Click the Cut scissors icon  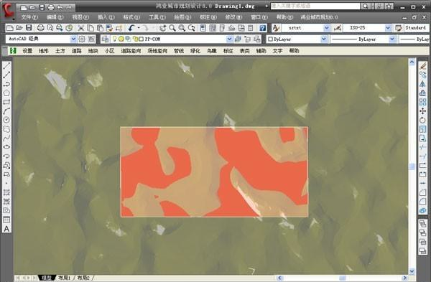(x=80, y=28)
